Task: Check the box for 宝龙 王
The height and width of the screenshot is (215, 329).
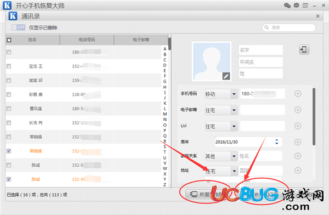Action: tap(9, 66)
